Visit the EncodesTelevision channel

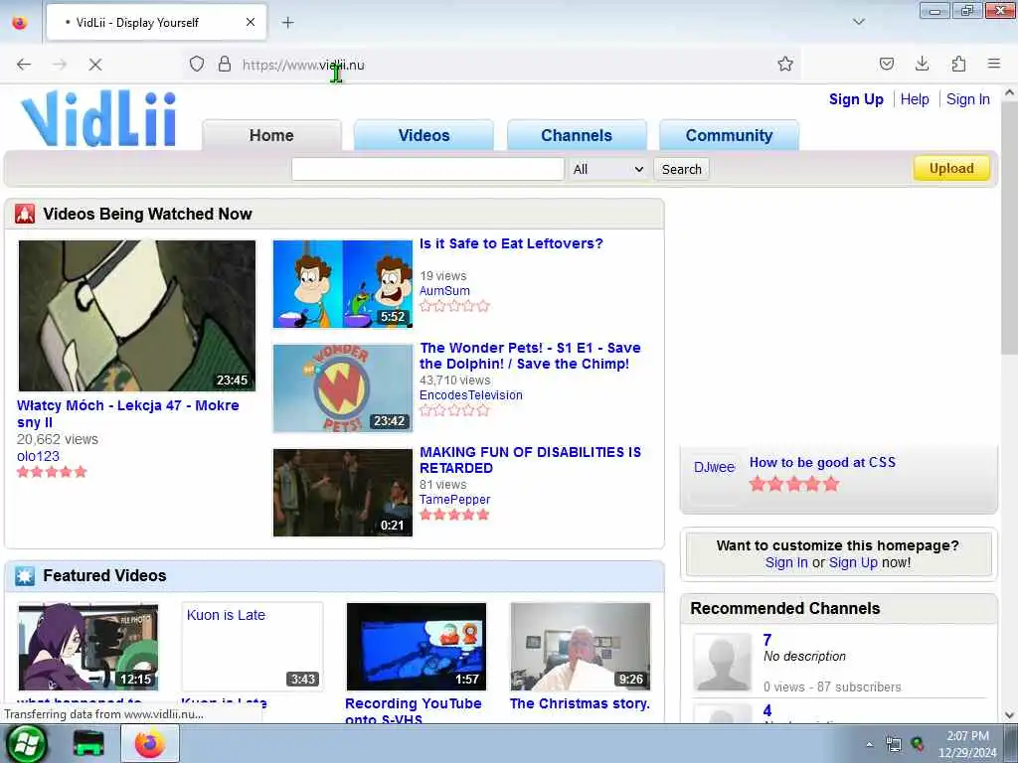pyautogui.click(x=470, y=395)
